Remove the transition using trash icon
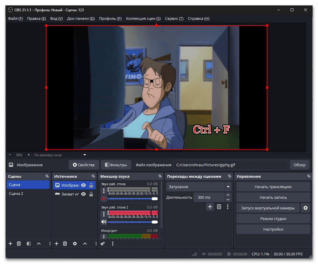The height and width of the screenshot is (264, 318). (219, 207)
